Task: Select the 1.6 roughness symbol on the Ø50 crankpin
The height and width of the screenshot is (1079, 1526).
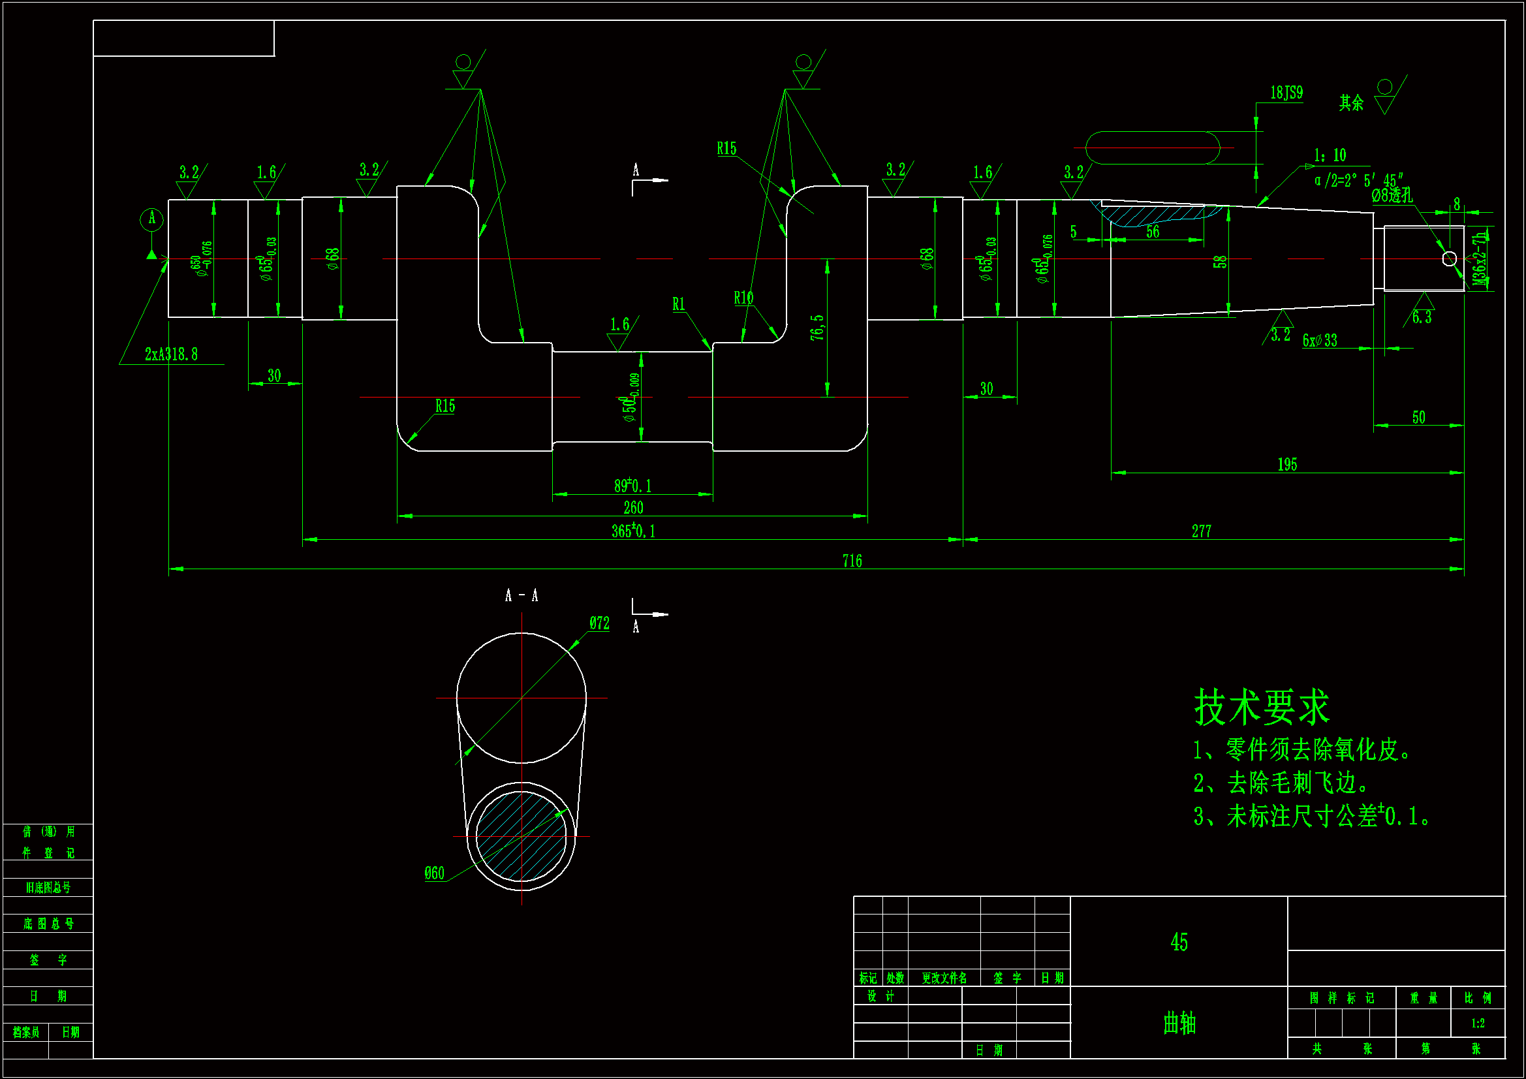Action: click(619, 329)
